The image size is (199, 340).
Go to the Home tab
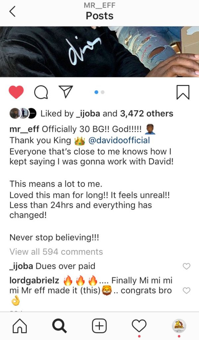(20, 326)
